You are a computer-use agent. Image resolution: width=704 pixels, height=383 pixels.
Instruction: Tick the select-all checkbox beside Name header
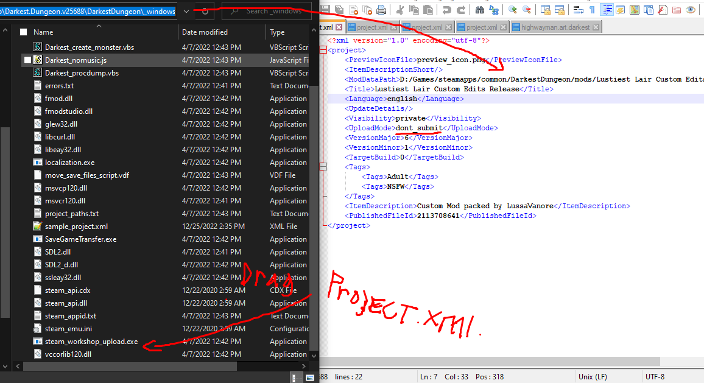point(24,32)
